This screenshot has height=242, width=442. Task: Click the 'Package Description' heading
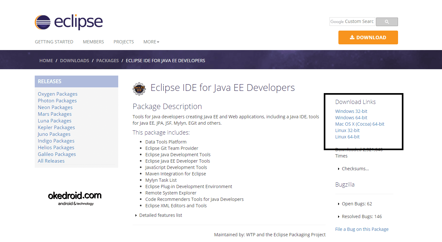pyautogui.click(x=167, y=106)
